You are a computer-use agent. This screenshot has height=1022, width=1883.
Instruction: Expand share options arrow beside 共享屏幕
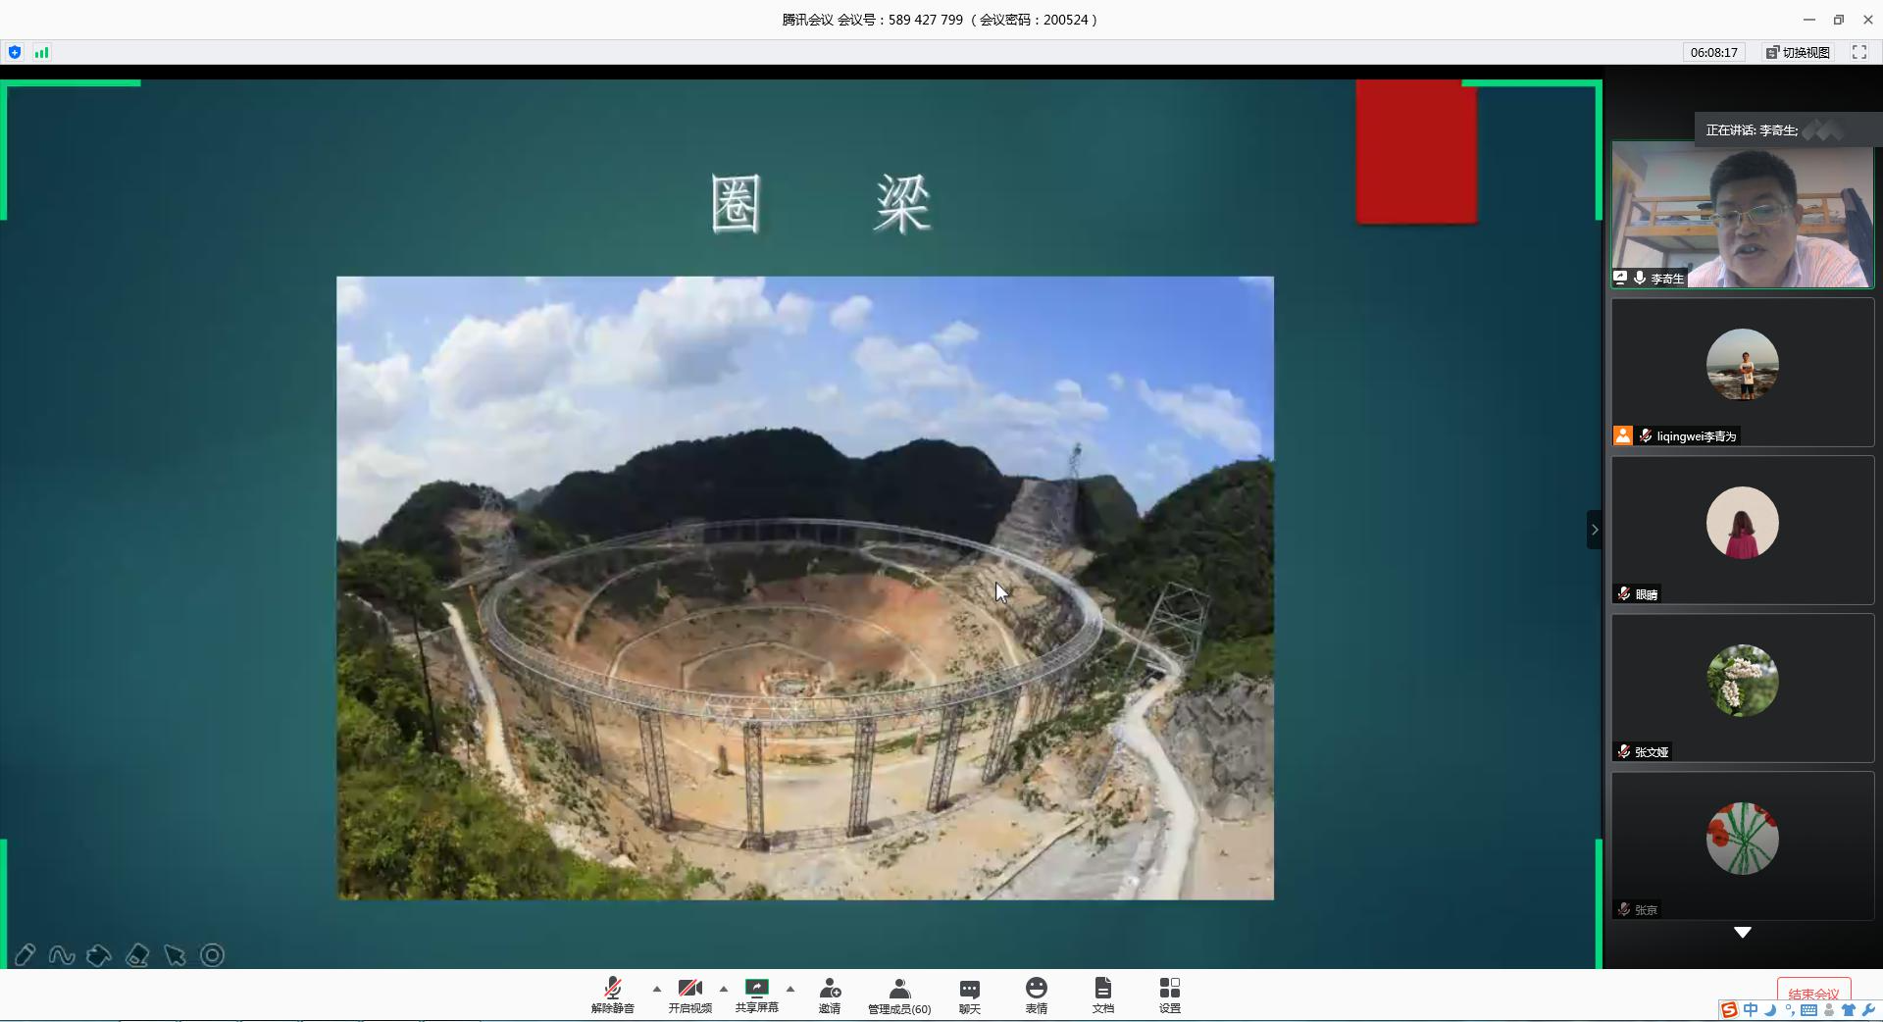click(790, 989)
